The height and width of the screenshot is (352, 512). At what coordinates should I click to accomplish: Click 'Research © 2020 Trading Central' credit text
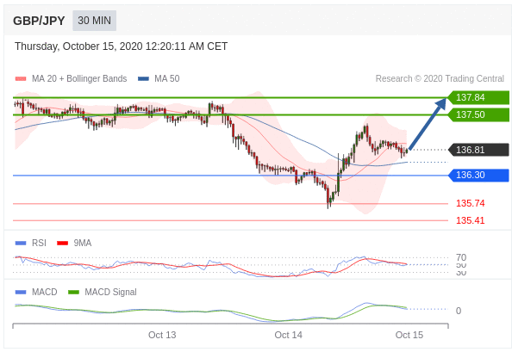[x=440, y=79]
